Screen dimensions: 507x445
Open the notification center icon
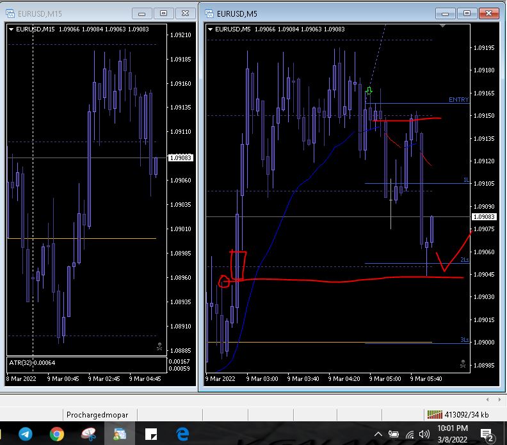[486, 434]
